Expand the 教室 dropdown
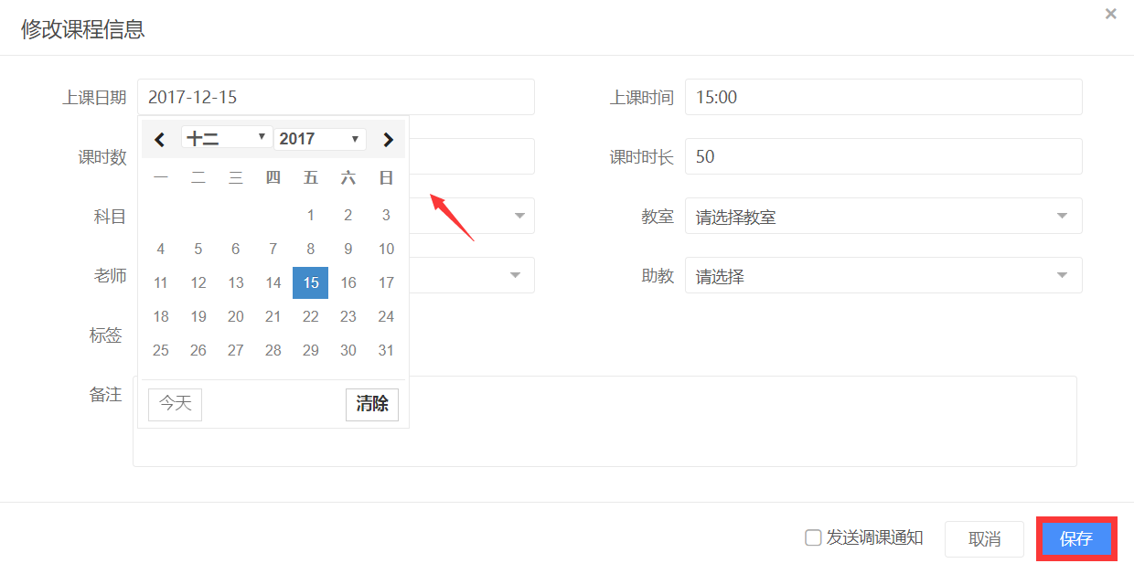 [883, 217]
